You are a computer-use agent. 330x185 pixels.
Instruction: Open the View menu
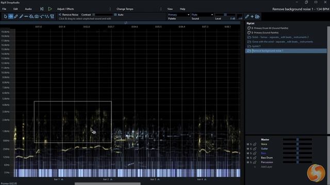170,9
